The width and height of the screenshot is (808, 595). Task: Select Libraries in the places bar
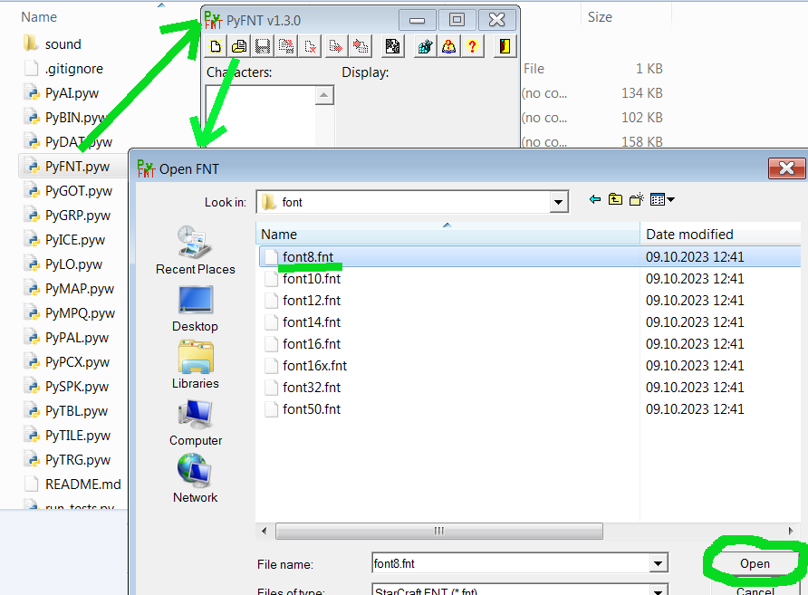coord(196,365)
